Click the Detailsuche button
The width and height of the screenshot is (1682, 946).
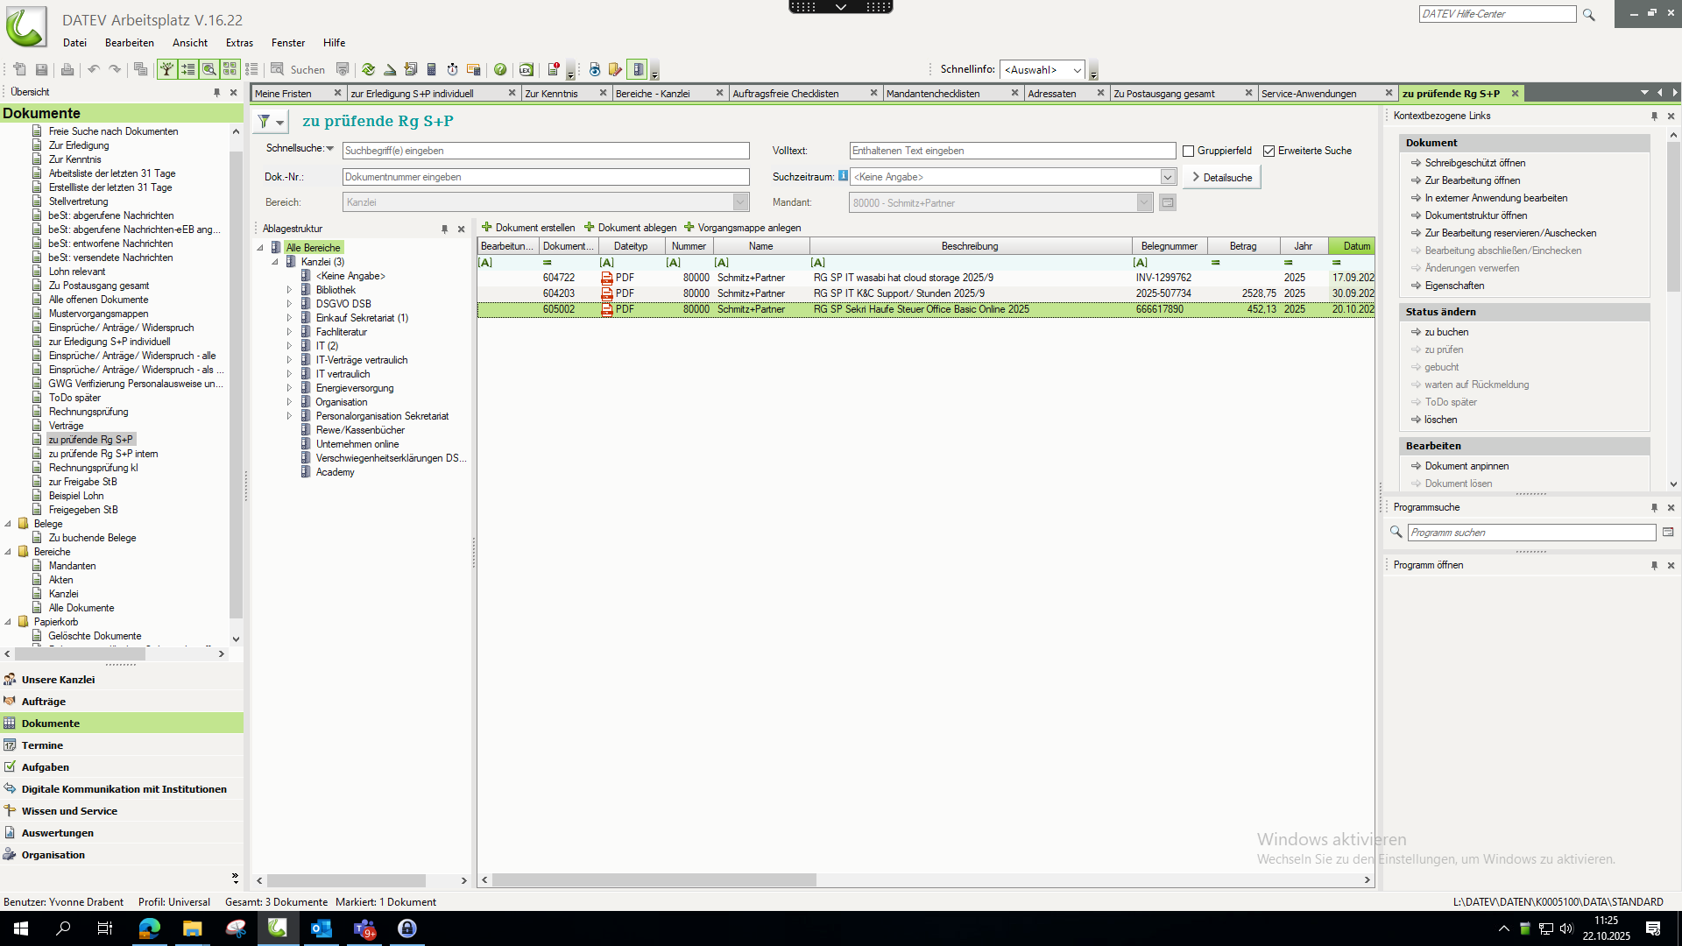[1222, 178]
